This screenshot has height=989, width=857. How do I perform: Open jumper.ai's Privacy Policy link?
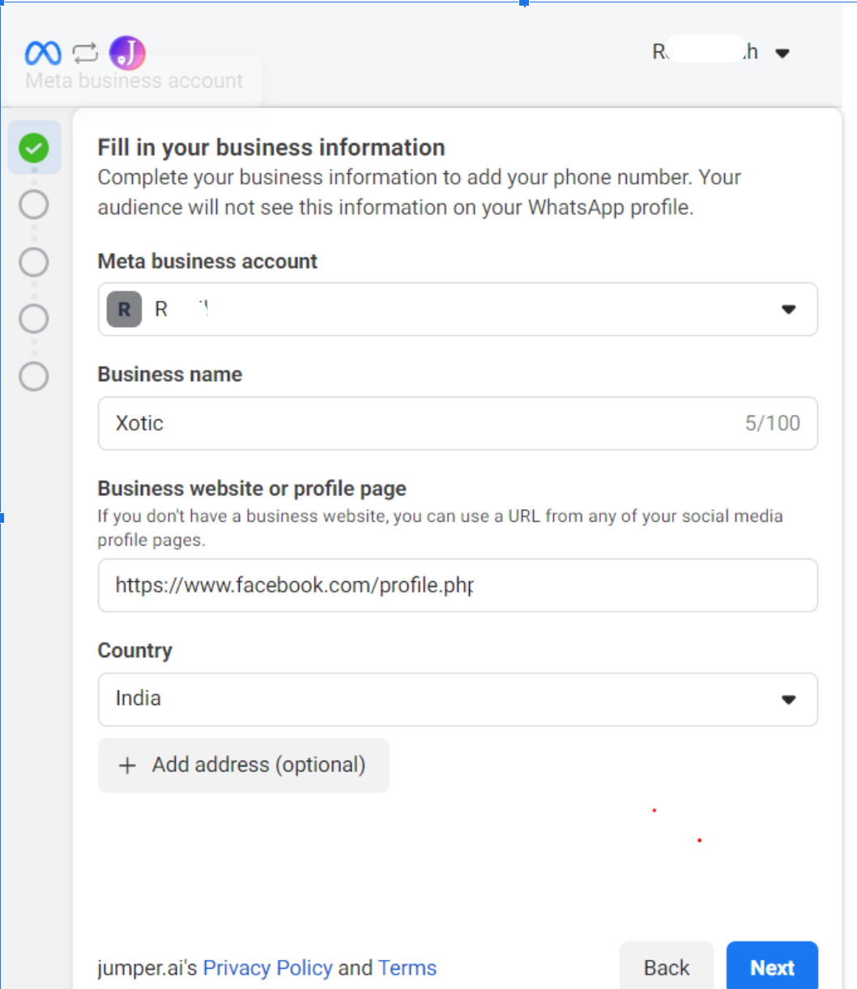pyautogui.click(x=267, y=967)
